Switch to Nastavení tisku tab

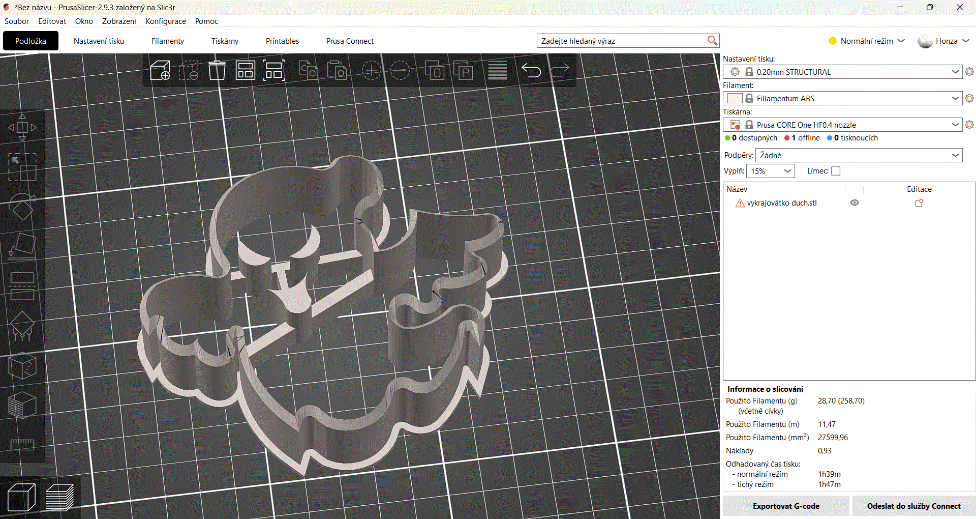point(99,41)
